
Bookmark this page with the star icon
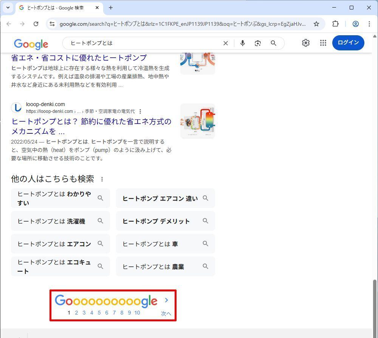[316, 24]
